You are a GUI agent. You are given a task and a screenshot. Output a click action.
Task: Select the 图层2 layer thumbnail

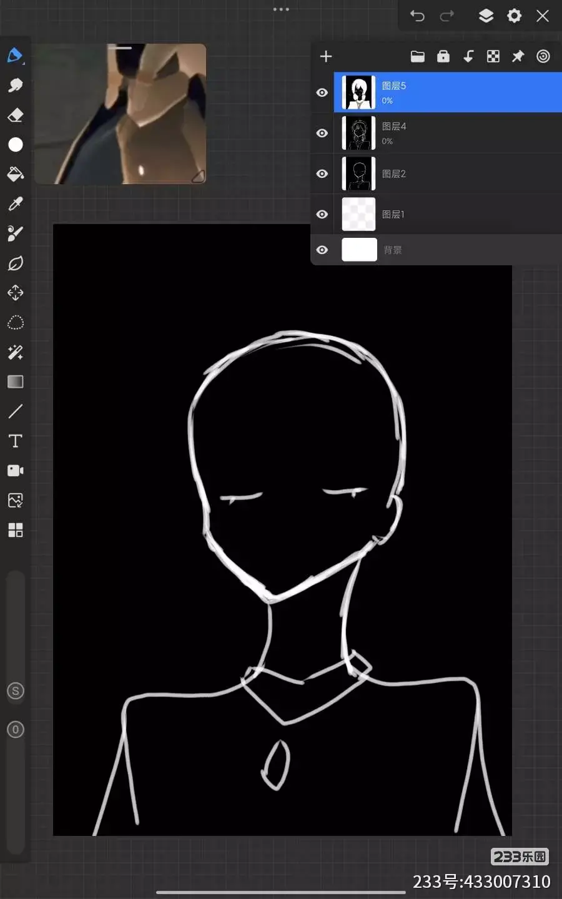[359, 174]
